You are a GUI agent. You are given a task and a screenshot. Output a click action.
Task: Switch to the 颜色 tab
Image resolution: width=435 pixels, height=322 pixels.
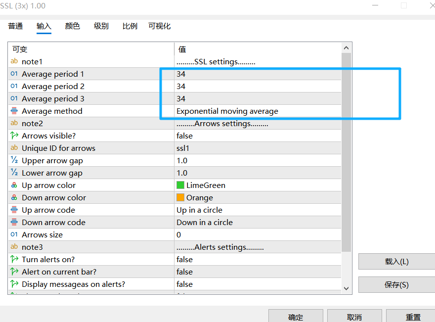coord(72,26)
